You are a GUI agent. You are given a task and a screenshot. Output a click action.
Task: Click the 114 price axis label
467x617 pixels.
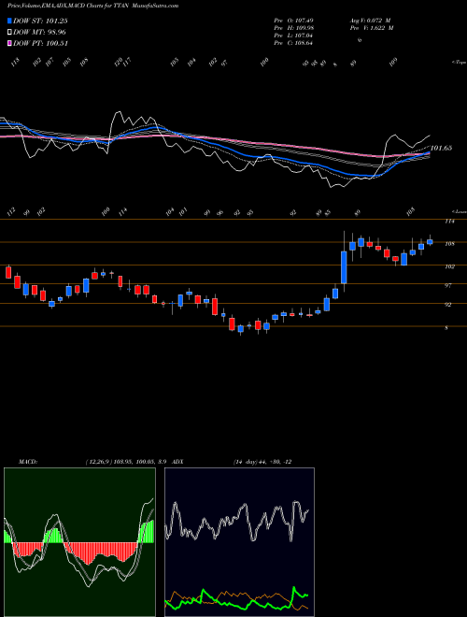(x=449, y=222)
